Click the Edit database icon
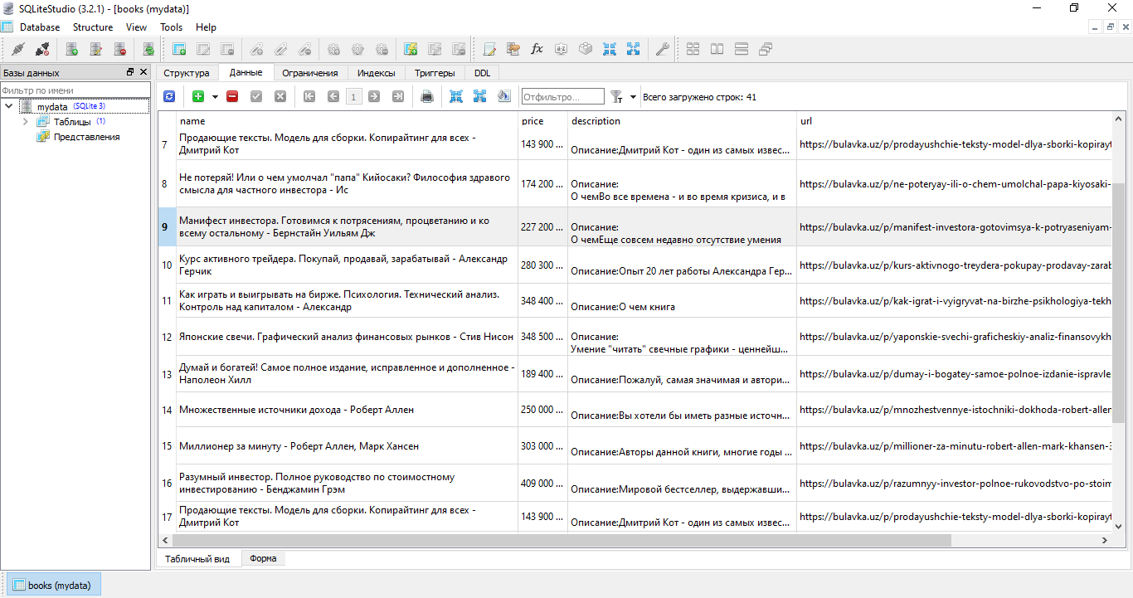The width and height of the screenshot is (1133, 598). pyautogui.click(x=96, y=49)
